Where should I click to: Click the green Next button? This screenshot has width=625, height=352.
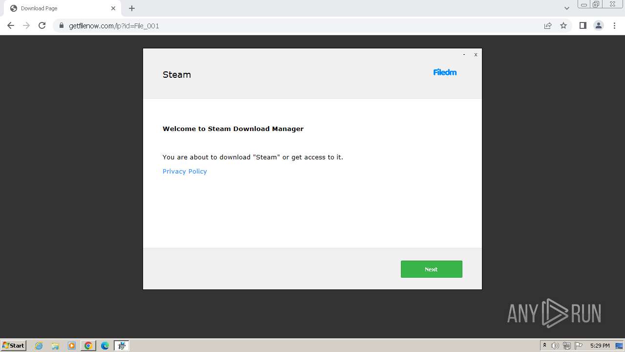[x=431, y=269]
